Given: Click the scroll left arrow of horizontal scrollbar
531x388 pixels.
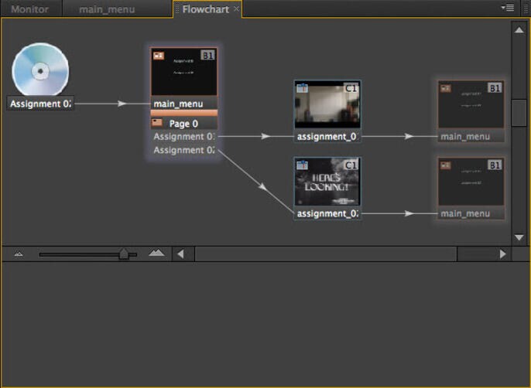Looking at the screenshot, I should [180, 254].
